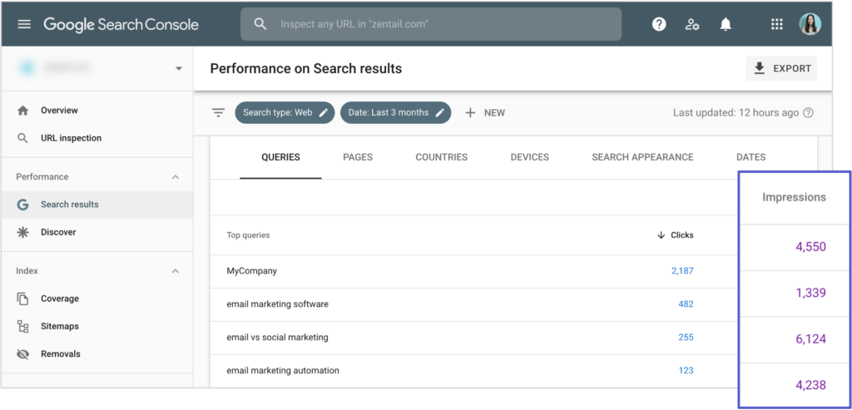Click the 255 clicks value
The image size is (852, 410).
point(686,338)
